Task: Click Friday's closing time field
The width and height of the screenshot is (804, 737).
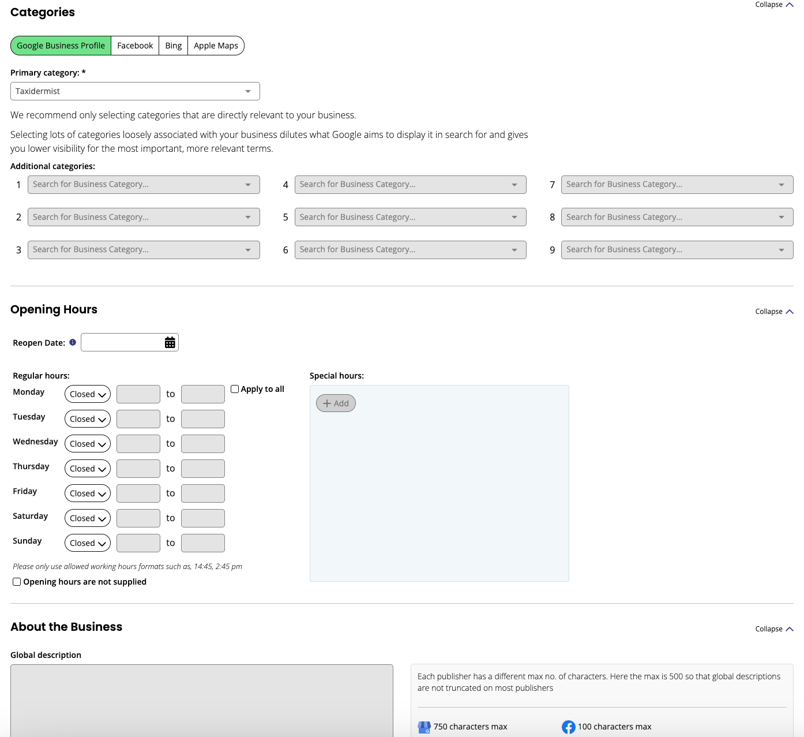Action: click(203, 493)
